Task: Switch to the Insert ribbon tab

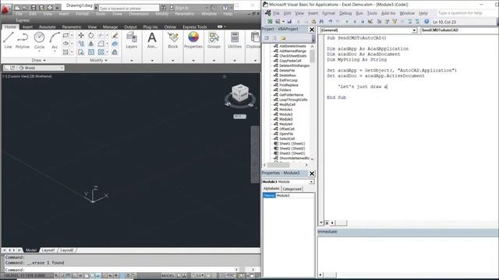Action: 27,27
